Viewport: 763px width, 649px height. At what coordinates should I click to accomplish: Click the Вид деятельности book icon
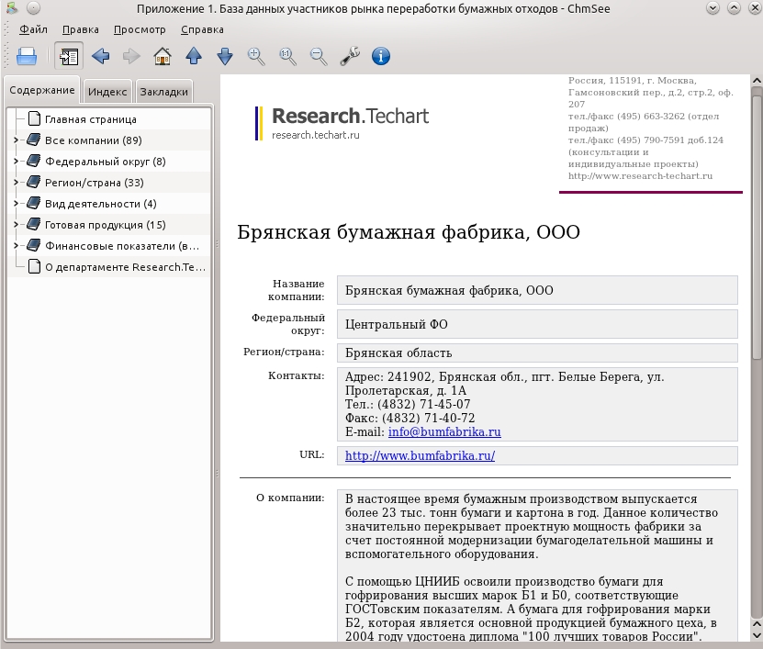34,204
